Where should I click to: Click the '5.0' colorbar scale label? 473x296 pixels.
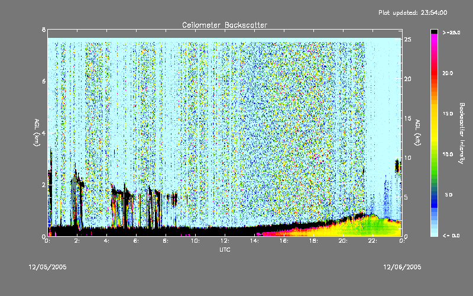tap(449, 195)
